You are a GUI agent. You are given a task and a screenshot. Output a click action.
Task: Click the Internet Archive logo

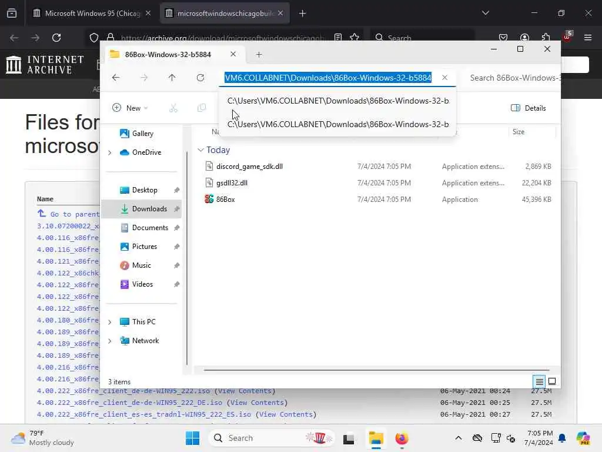pos(45,65)
